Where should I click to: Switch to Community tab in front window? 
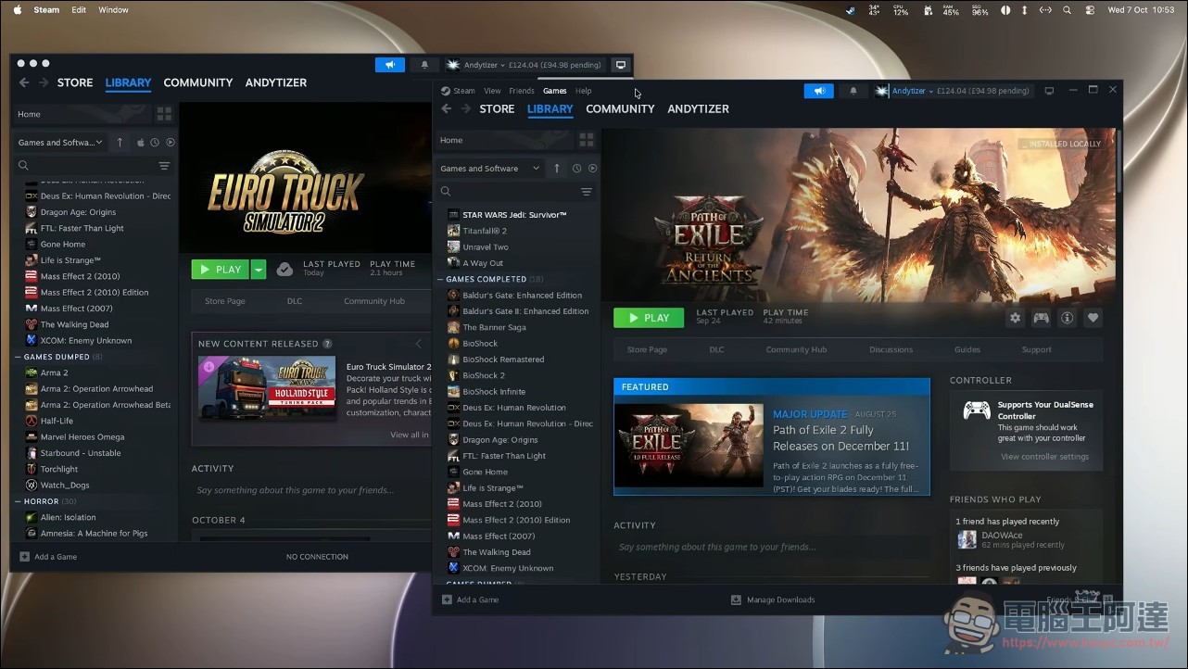click(x=620, y=108)
